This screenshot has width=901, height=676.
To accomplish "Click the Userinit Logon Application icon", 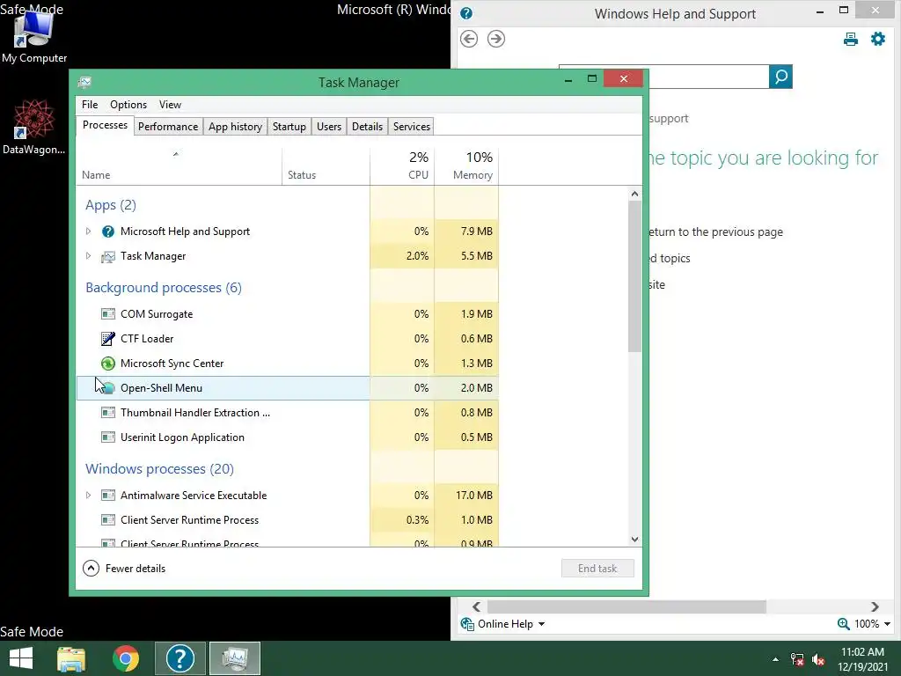I will (108, 437).
